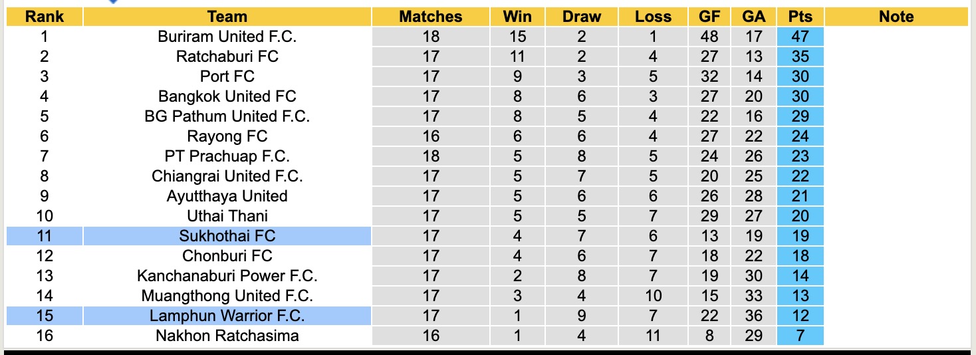This screenshot has width=976, height=355.
Task: Open Buriram United F.C. team entry
Action: click(x=227, y=37)
